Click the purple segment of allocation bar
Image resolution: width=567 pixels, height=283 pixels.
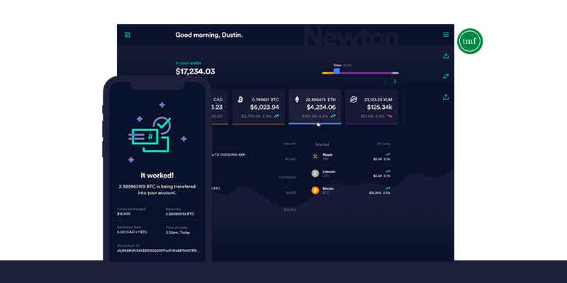tap(366, 74)
